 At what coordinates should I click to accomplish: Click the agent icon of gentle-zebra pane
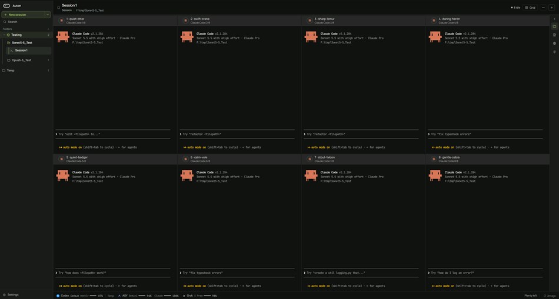point(434,159)
